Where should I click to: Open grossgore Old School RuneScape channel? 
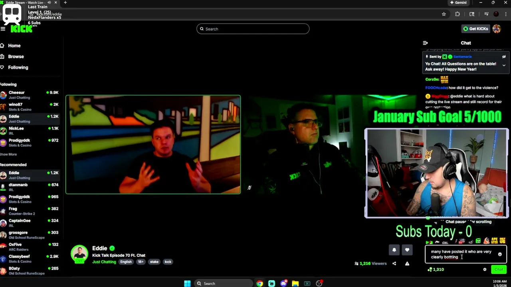tap(30, 235)
